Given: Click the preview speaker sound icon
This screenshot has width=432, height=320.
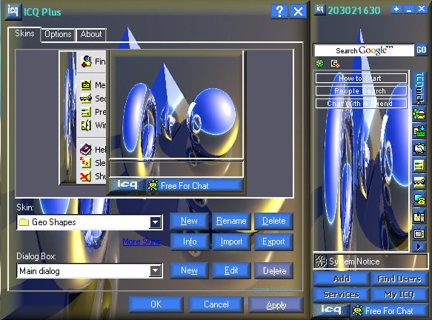Looking at the screenshot, I should click(86, 125).
